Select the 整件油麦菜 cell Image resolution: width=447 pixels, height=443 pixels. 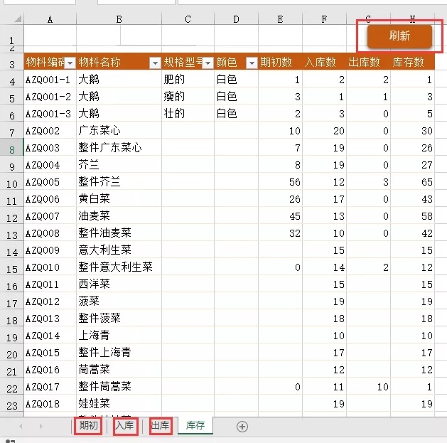point(119,233)
